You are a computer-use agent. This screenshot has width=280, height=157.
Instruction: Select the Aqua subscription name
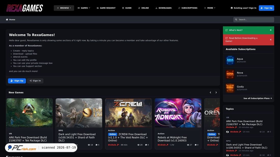coord(240,59)
